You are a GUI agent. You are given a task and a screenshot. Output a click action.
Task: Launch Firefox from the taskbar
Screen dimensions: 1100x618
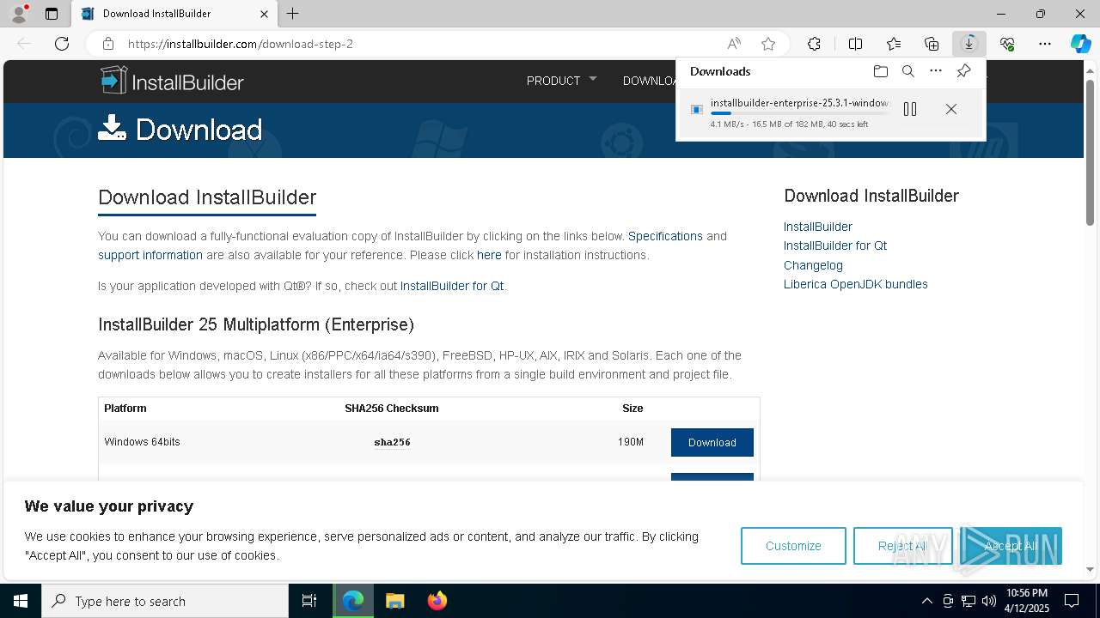(x=437, y=601)
